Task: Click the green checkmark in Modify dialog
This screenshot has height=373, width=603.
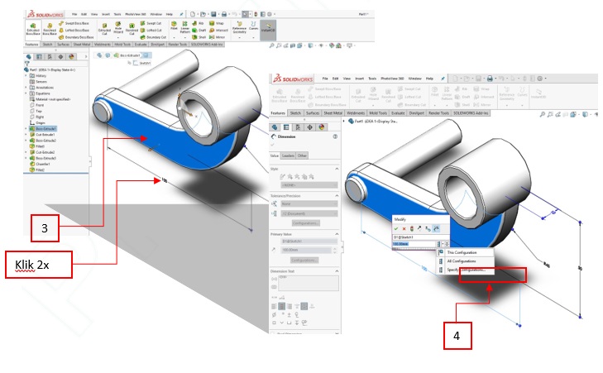Action: [x=395, y=227]
